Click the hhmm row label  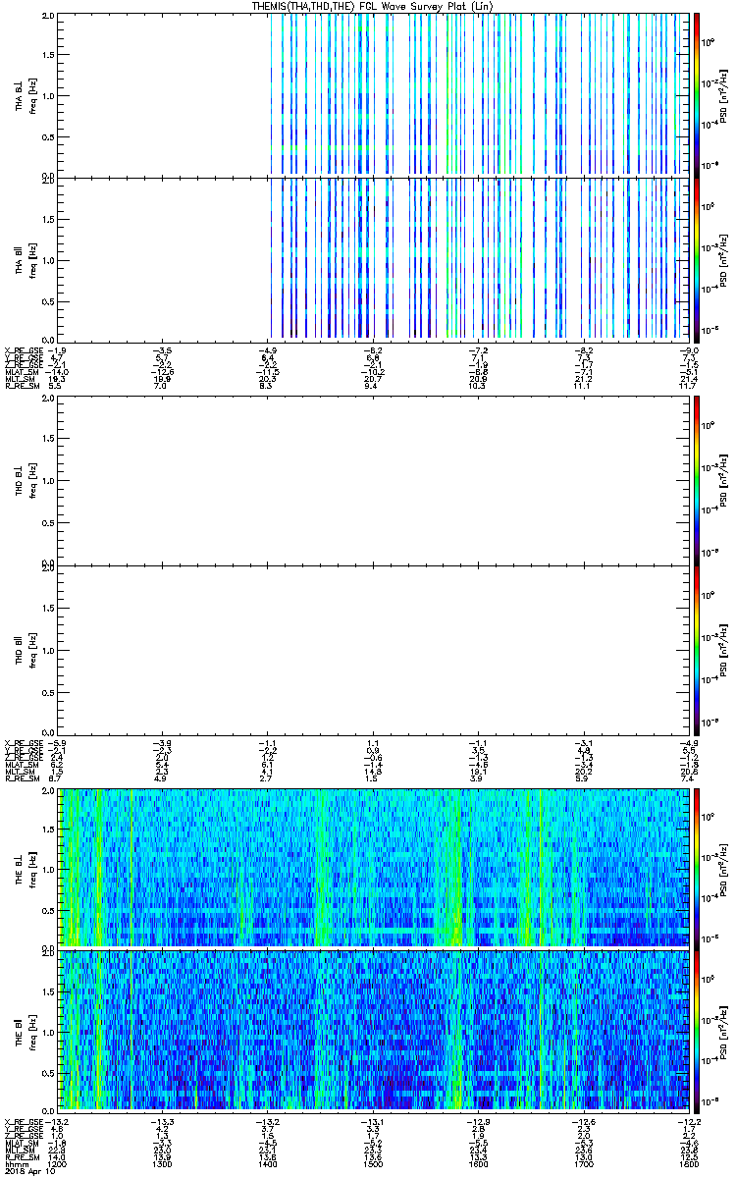16,1164
